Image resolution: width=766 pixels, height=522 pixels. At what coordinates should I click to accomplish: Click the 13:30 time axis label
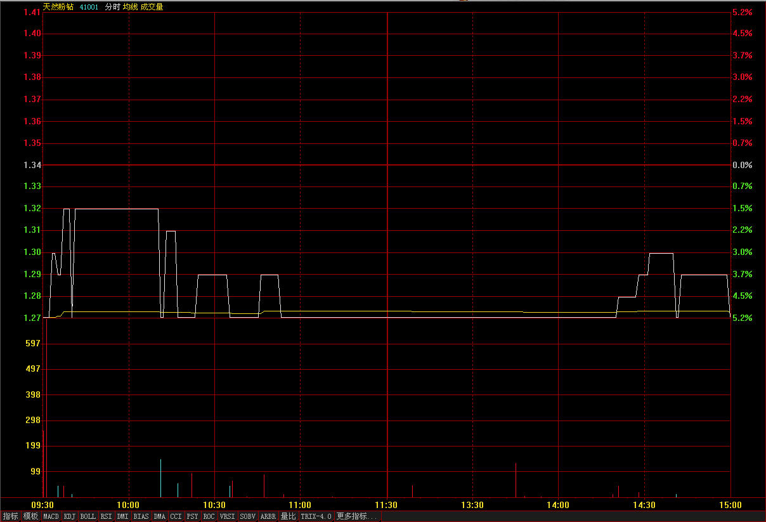click(472, 506)
